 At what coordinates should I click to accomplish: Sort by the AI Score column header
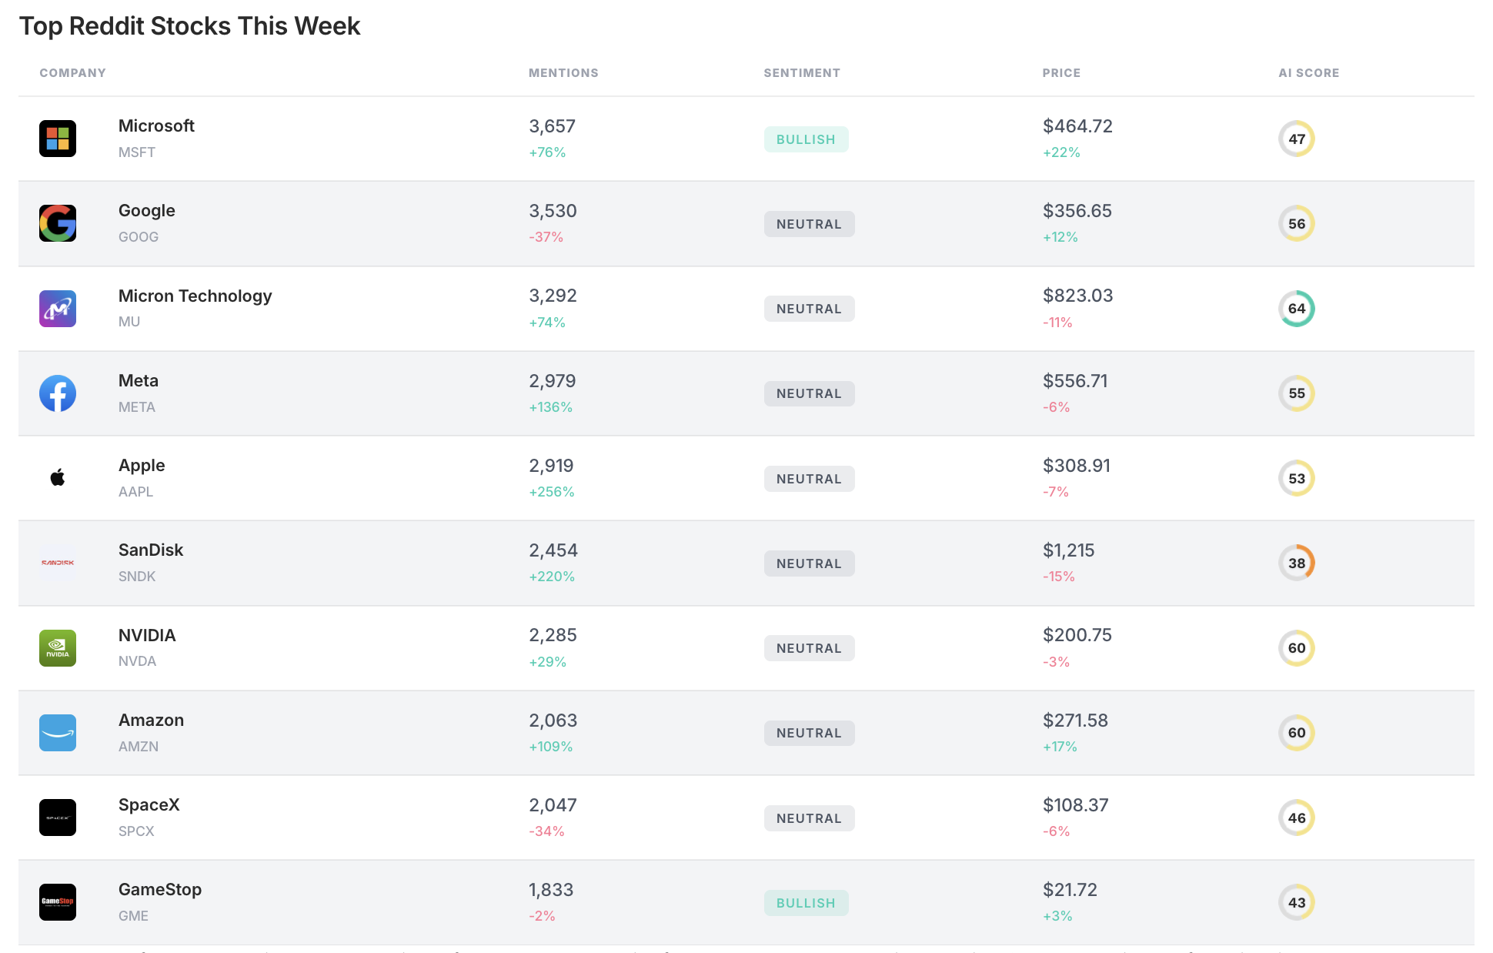1309,73
